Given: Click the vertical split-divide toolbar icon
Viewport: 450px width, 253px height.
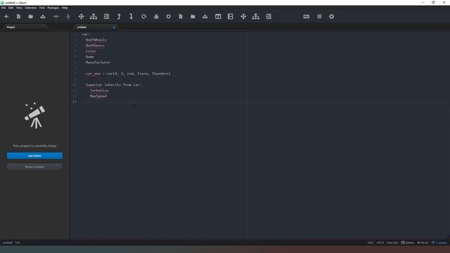Looking at the screenshot, I should [68, 17].
